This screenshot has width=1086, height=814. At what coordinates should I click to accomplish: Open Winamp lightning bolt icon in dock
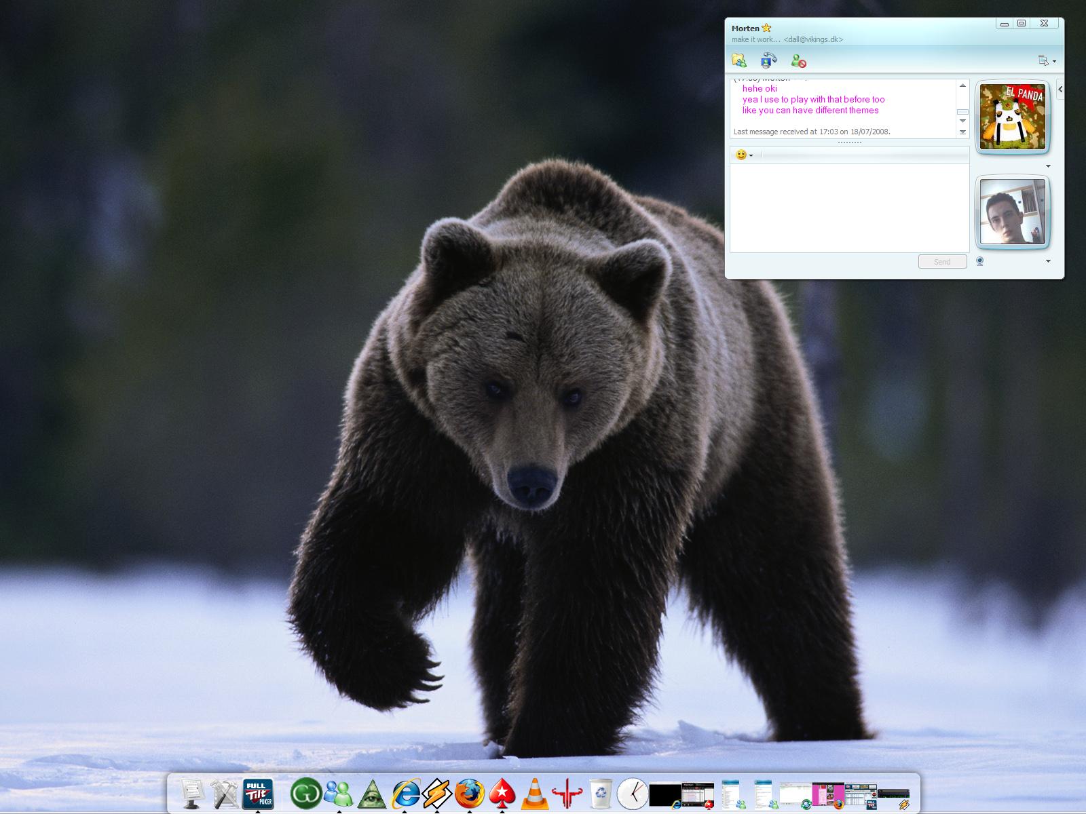(436, 793)
